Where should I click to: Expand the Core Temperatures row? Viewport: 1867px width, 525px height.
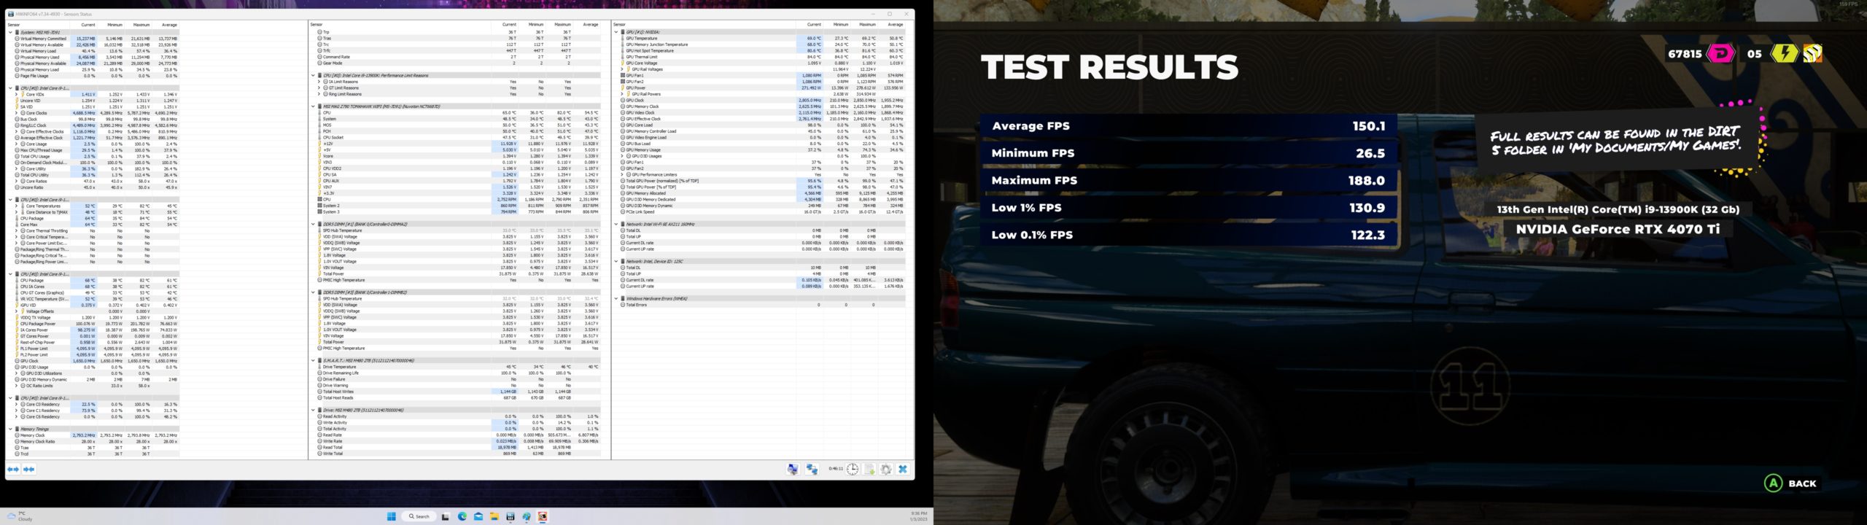point(16,206)
